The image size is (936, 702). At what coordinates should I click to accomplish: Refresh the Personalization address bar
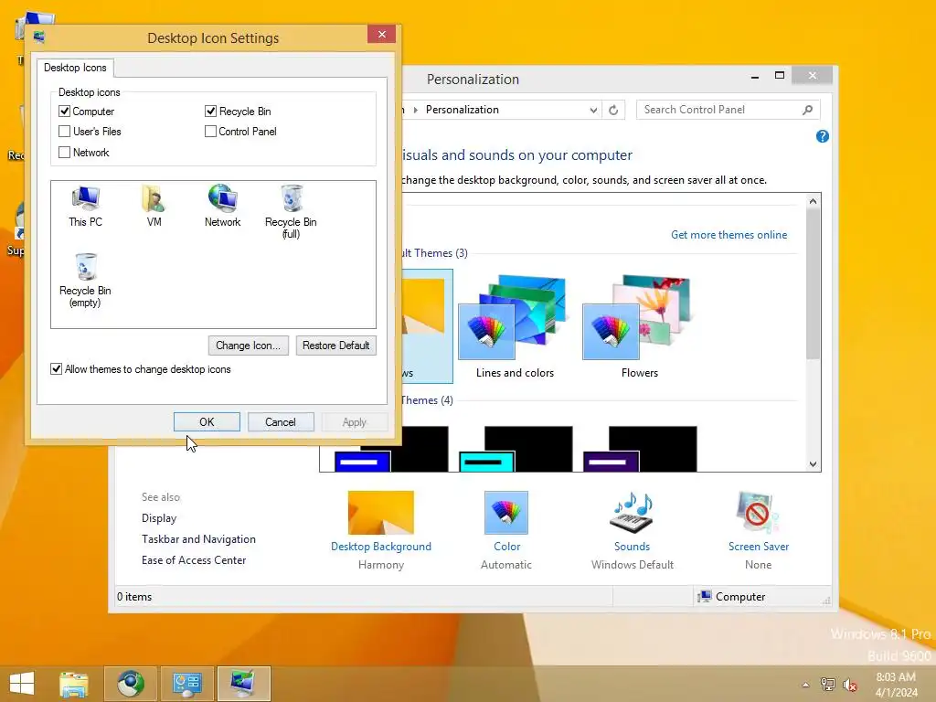point(613,110)
